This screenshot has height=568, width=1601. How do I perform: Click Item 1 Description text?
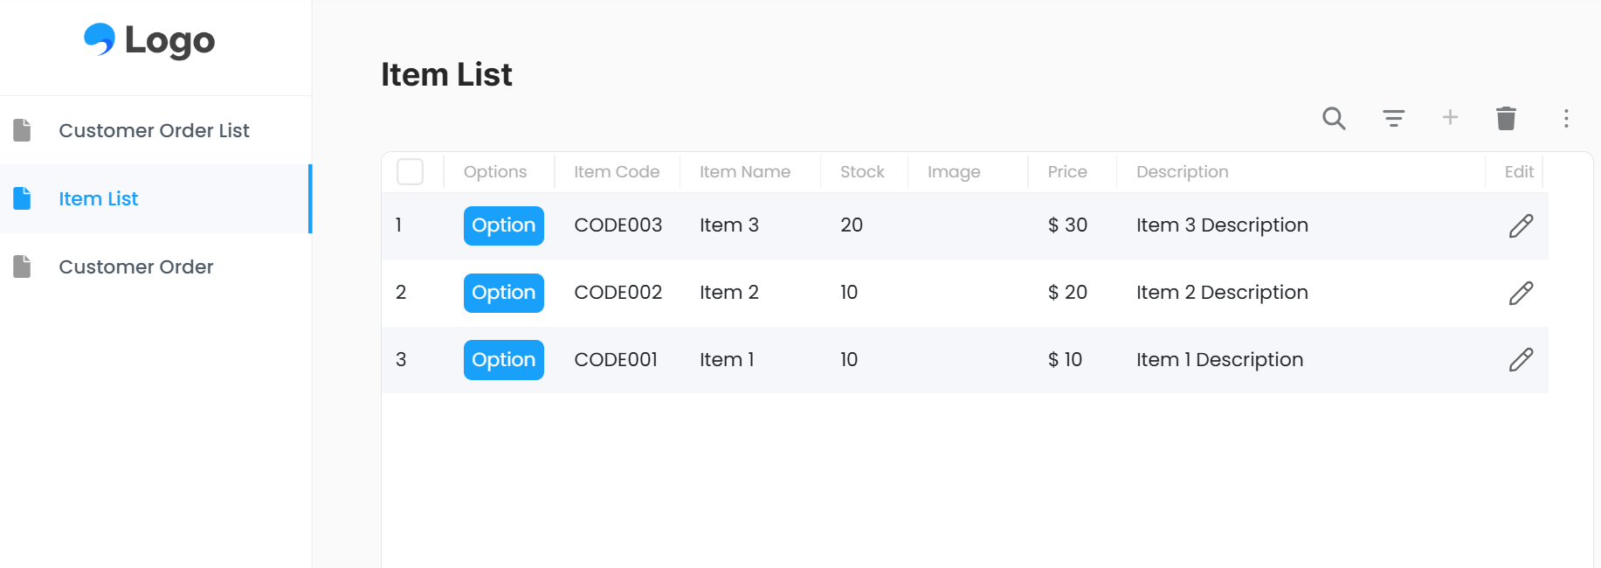(x=1219, y=360)
